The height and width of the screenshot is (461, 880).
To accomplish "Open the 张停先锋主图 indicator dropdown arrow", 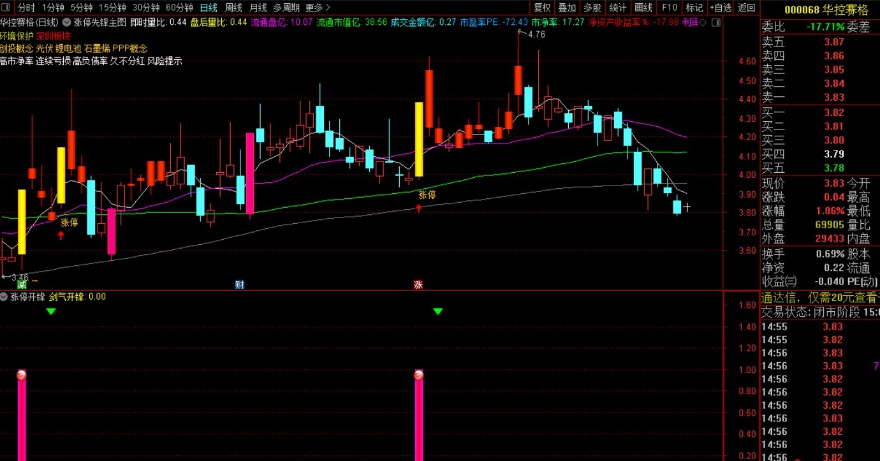I will [x=67, y=22].
